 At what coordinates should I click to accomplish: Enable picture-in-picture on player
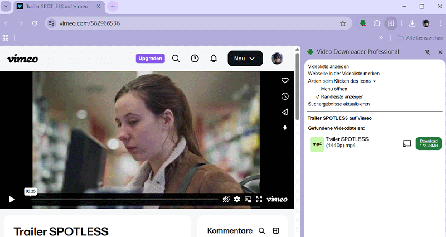click(248, 199)
